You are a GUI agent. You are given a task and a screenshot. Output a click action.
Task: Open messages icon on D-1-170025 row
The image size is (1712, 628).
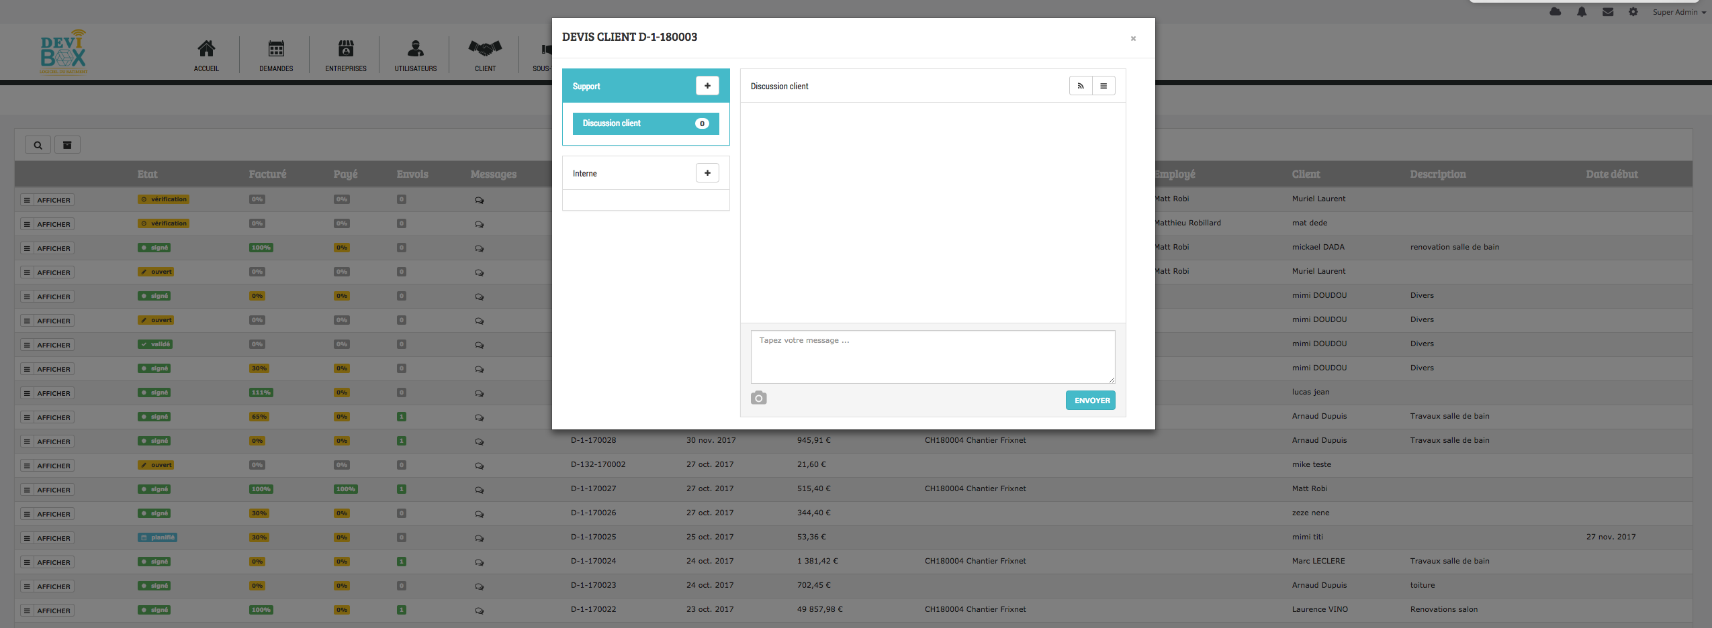479,538
